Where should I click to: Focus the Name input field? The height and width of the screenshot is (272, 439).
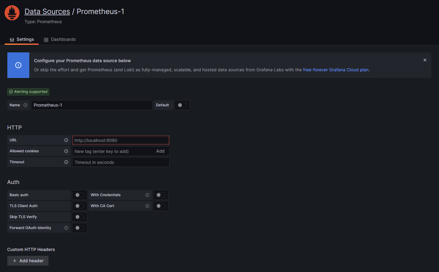(92, 105)
